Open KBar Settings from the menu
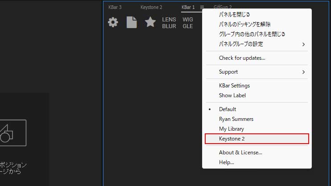This screenshot has width=331, height=186. 257,86
